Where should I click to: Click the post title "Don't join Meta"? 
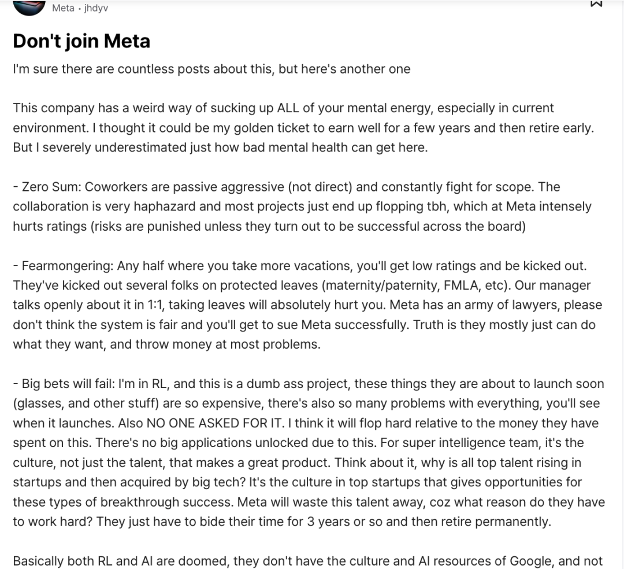[81, 41]
